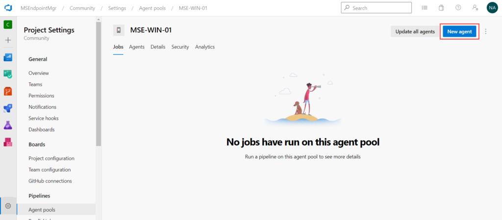The width and height of the screenshot is (502, 220).
Task: Switch to the Analytics tab
Action: (205, 47)
